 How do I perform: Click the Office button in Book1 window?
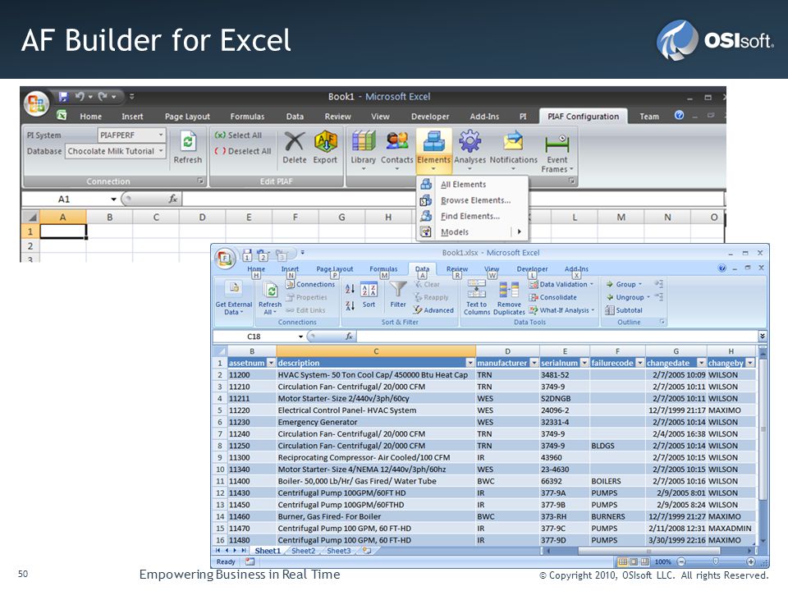[35, 103]
